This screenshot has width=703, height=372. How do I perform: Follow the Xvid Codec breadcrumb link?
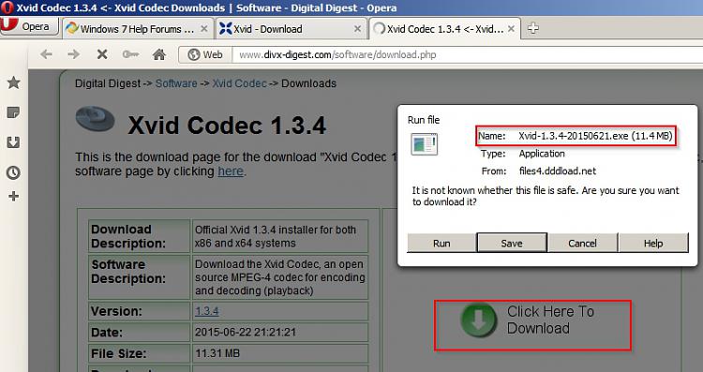239,83
